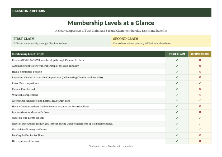Click Second Claim cross for Represent Cleadon Archers row
The height and width of the screenshot is (157, 222).
tap(200, 77)
